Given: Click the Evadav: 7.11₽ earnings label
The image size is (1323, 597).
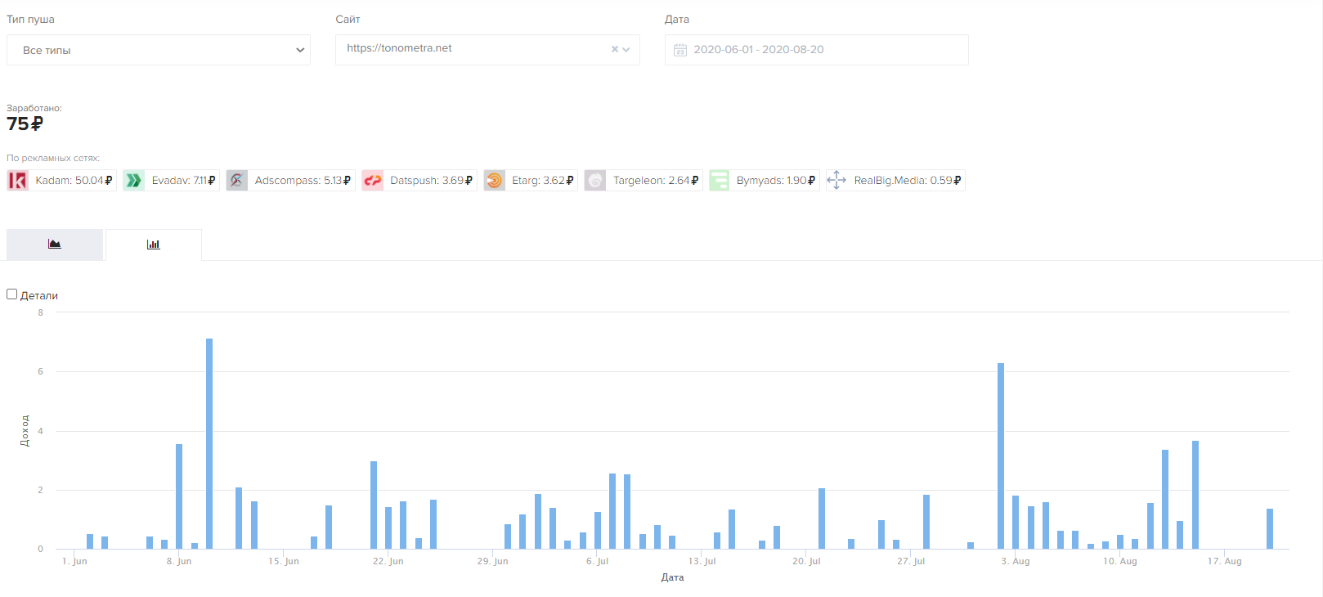Looking at the screenshot, I should [x=183, y=181].
